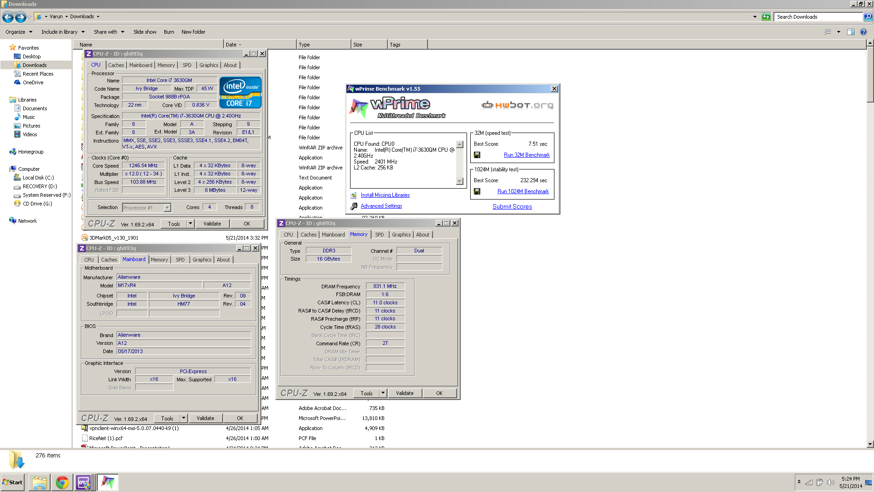Click the clock showing 5:24 PM
Viewport: 874px width, 492px height.
(850, 479)
